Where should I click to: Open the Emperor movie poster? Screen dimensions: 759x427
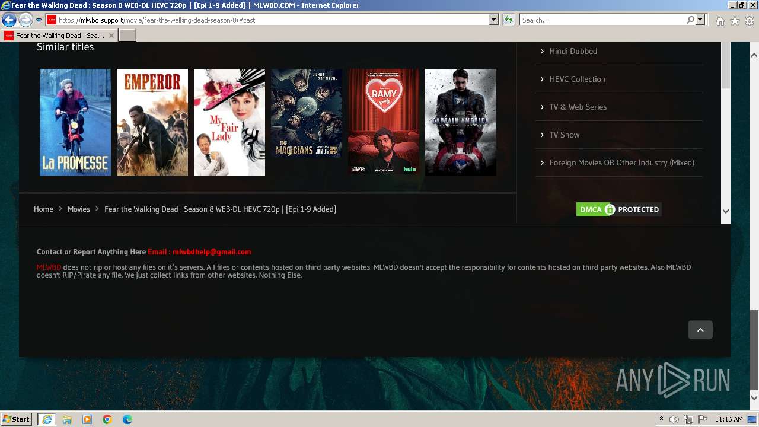(152, 122)
